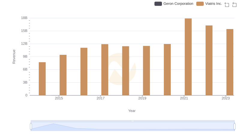Click the tallest bar for 2021
Viewport: 240px width, 138px height.
[x=188, y=57]
